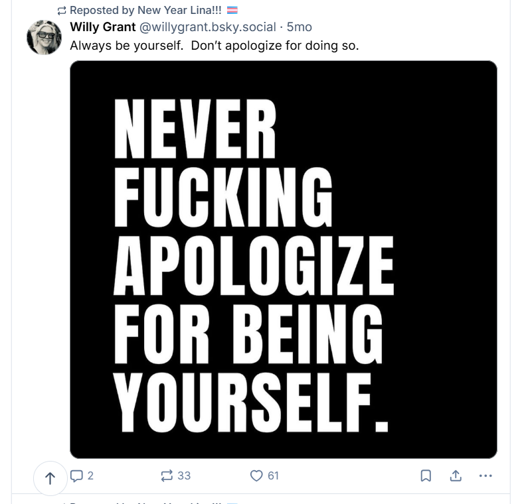Screen dimensions: 528x504
Task: Click the Willy Grant display name
Action: pos(102,27)
